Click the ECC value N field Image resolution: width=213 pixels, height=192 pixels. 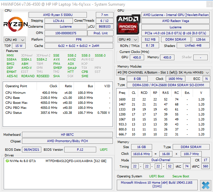tap(206, 79)
